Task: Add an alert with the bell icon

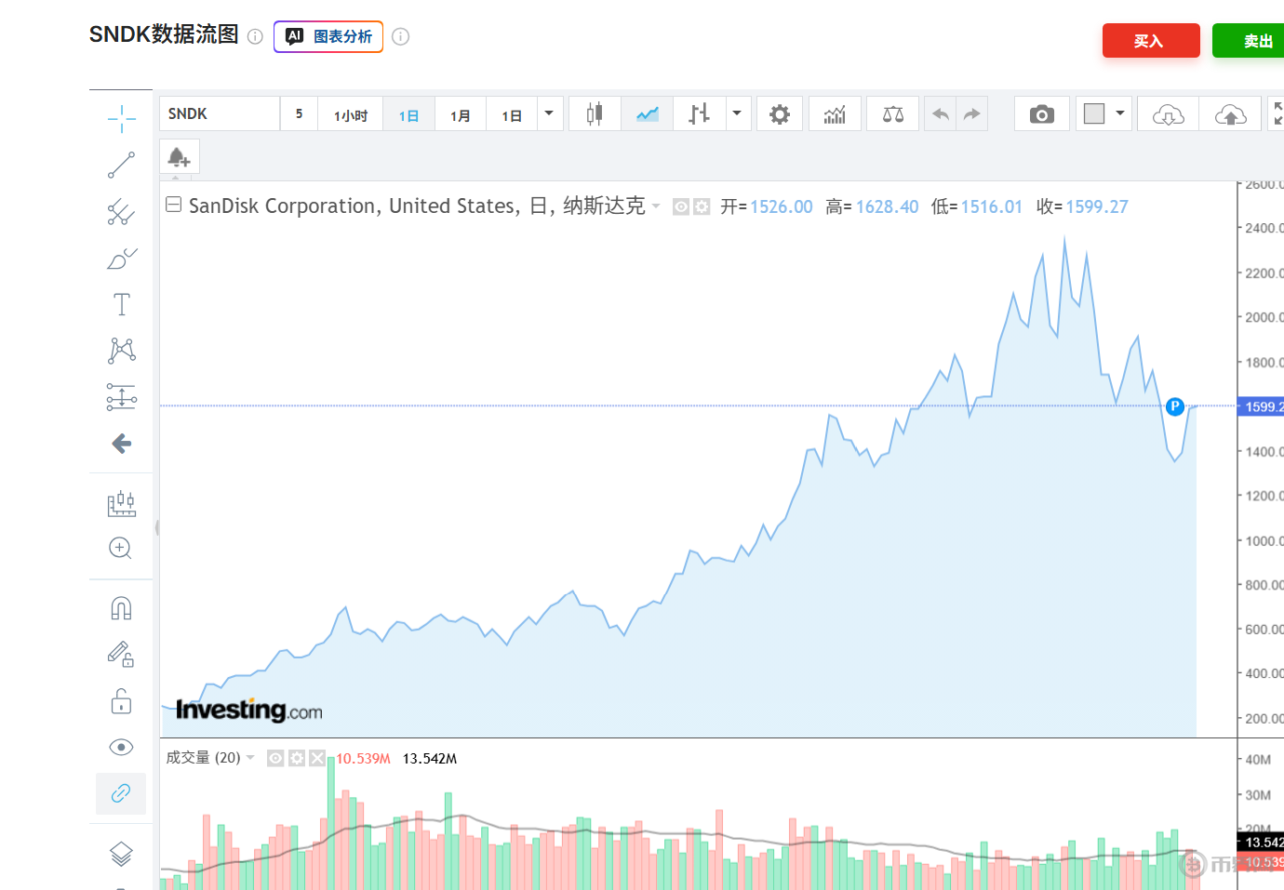Action: point(179,157)
